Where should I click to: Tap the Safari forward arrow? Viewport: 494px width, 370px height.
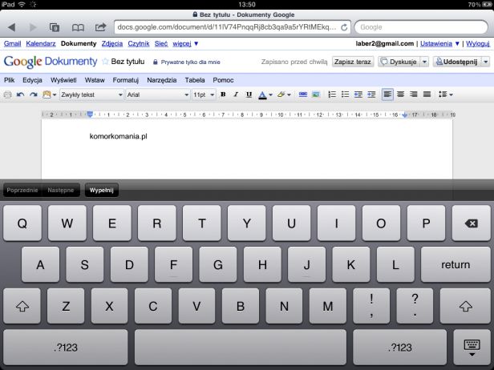click(33, 27)
